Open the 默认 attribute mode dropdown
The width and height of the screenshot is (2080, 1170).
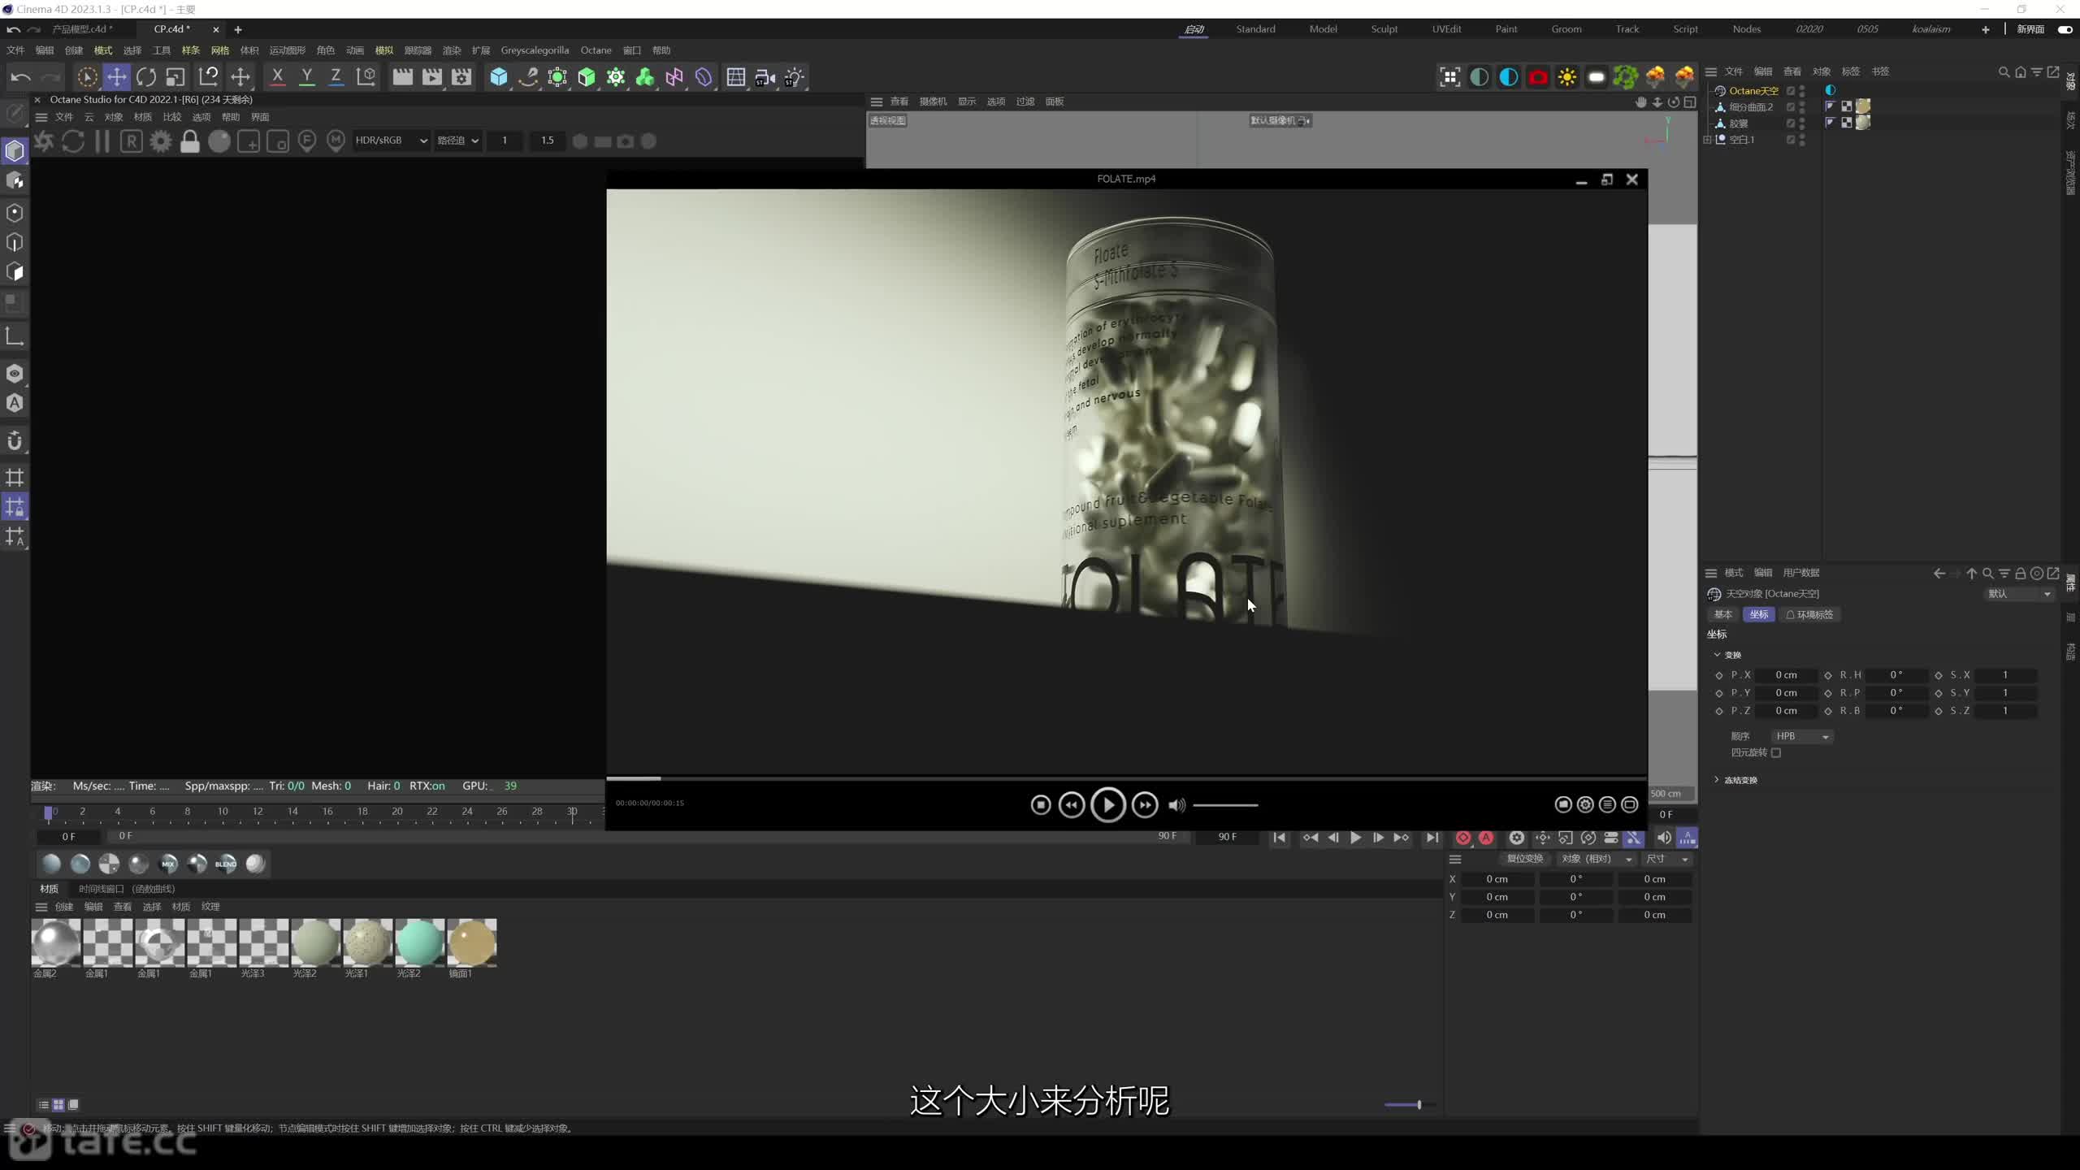point(2020,594)
